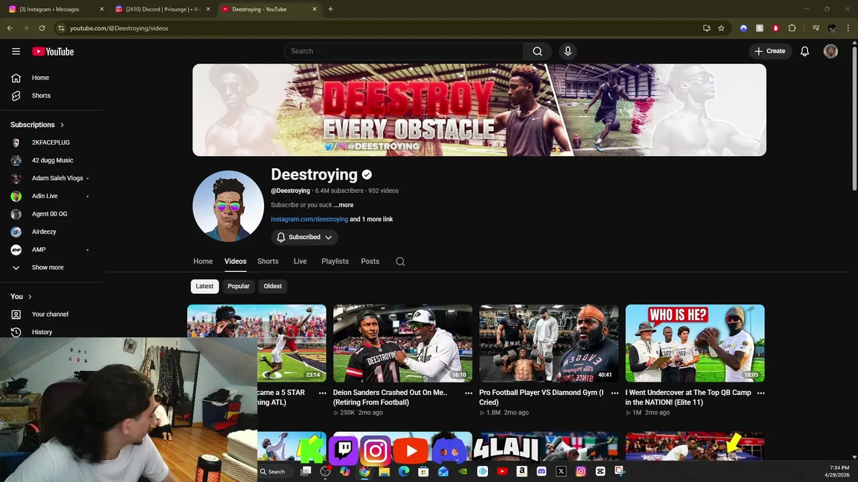Open 42 dugg Music subscription
858x482 pixels.
52,160
